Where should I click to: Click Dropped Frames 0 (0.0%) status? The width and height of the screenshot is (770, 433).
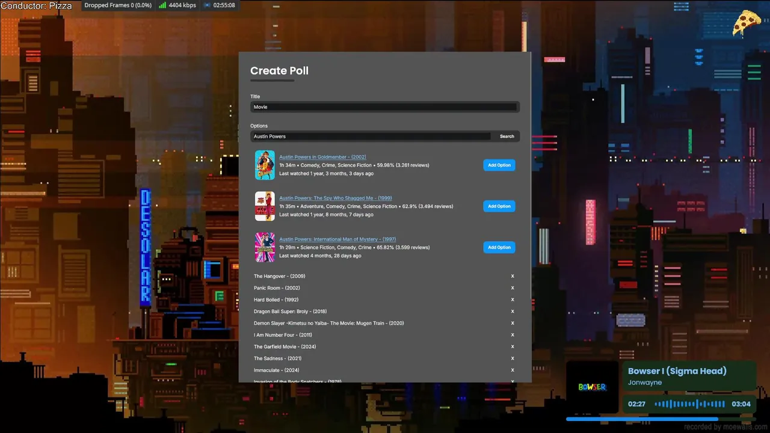[x=118, y=5]
